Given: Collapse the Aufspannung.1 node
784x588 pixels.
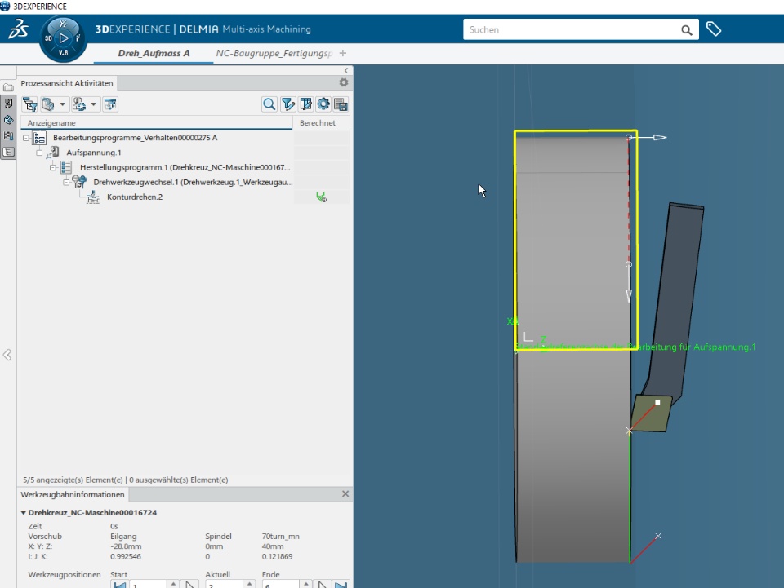Looking at the screenshot, I should point(39,153).
